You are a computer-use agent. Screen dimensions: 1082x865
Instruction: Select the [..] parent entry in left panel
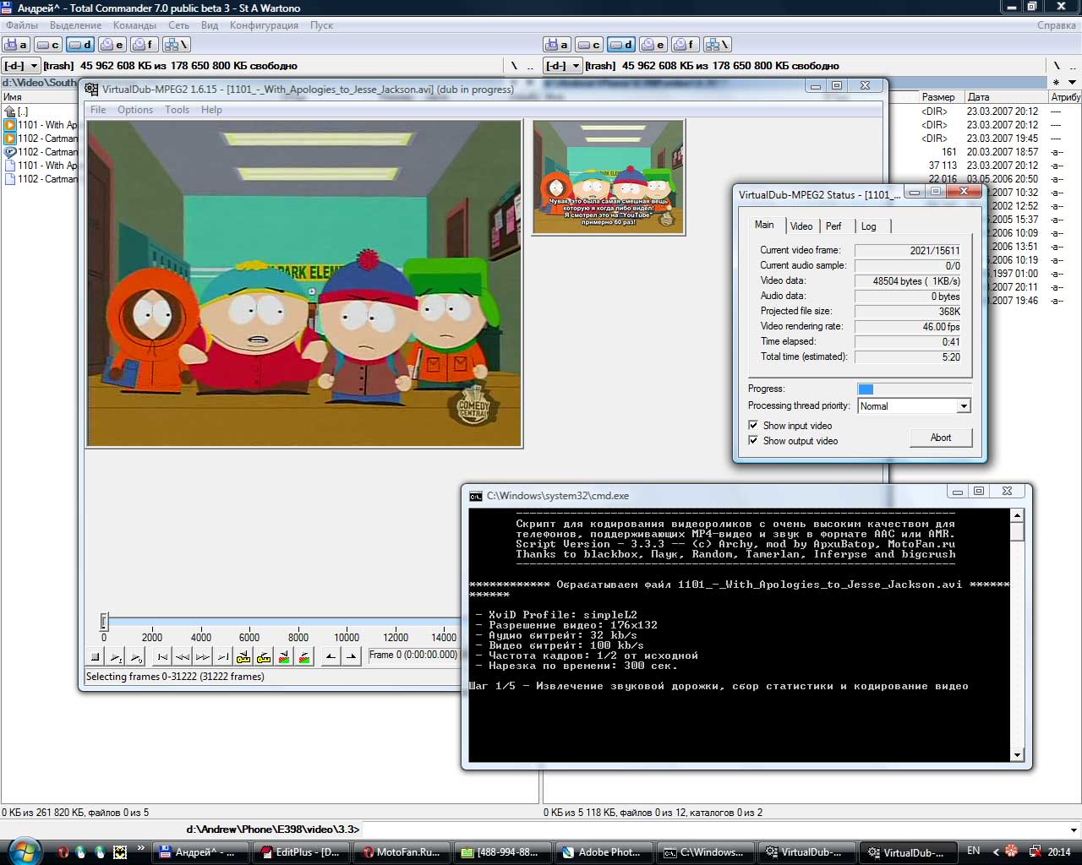17,112
